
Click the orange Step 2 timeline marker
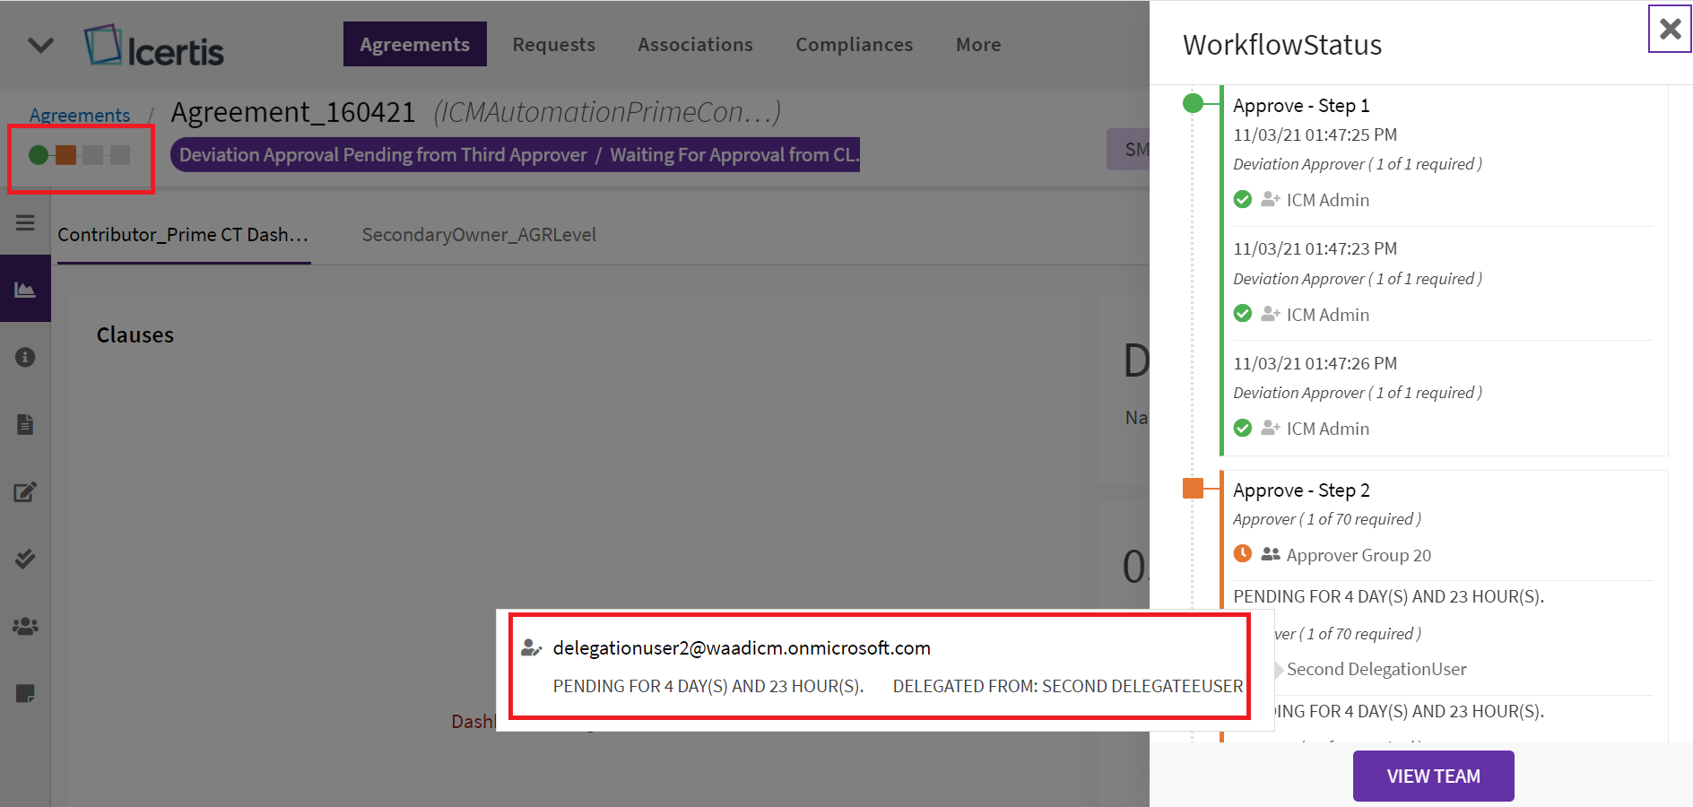point(1193,489)
